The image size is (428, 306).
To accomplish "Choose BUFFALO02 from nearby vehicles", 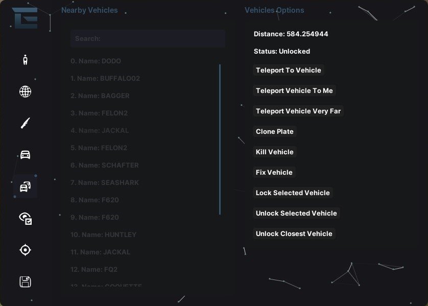I will (105, 79).
